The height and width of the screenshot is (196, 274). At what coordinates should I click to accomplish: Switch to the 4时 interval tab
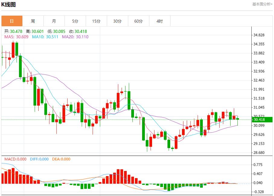coord(160,21)
